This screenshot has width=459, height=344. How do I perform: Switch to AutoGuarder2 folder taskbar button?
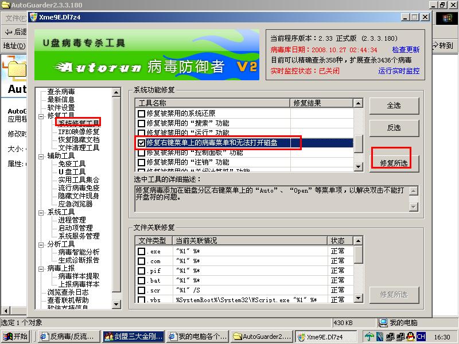(262, 337)
